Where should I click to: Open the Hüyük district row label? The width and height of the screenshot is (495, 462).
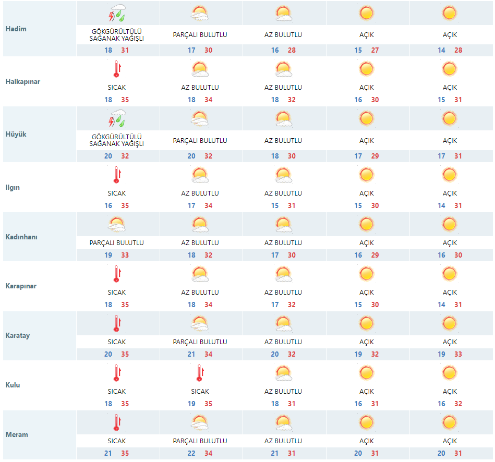click(16, 135)
